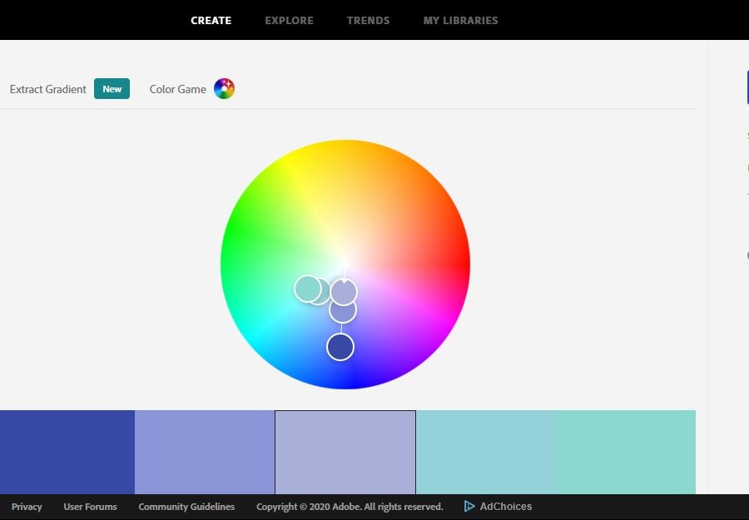Open the Community Guidelines link

click(186, 507)
